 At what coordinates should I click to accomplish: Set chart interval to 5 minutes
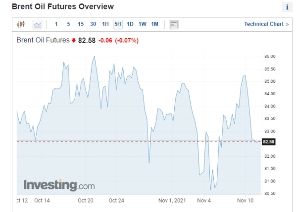[68, 24]
